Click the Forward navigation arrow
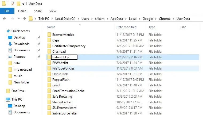 13,19
